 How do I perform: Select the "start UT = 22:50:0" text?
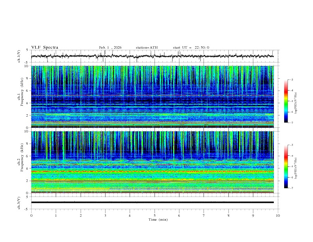(191, 47)
